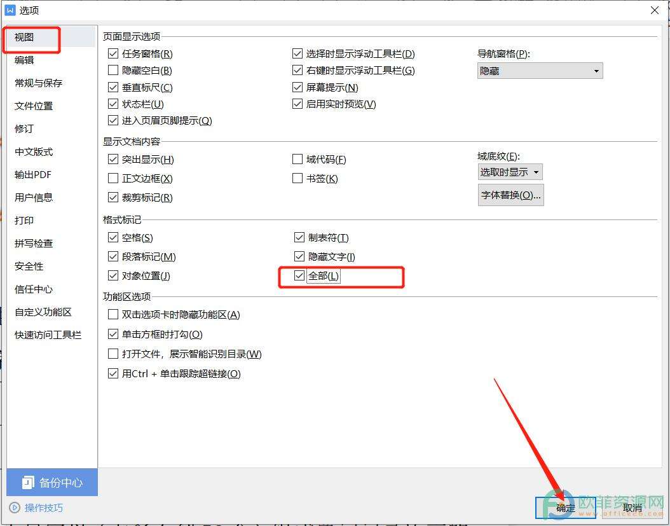Toggle the 隐藏文字 checkbox

pos(299,256)
